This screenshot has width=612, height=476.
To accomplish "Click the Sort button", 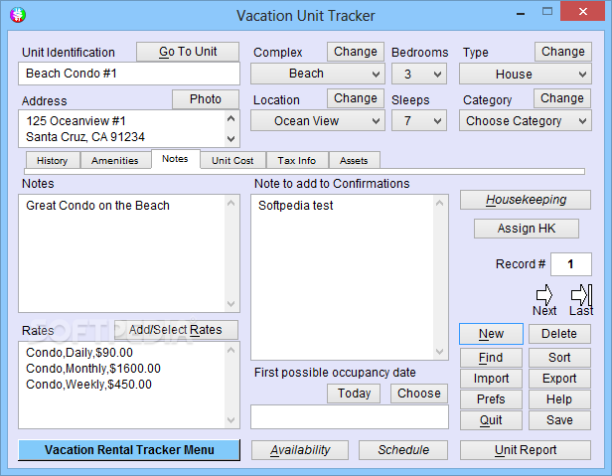I will point(559,358).
